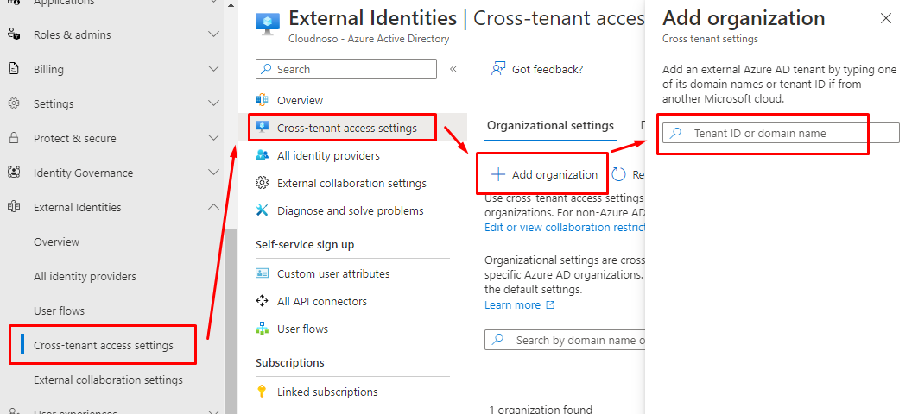Click the Diagnose and solve problems wrench icon
This screenshot has width=912, height=414.
tap(262, 210)
